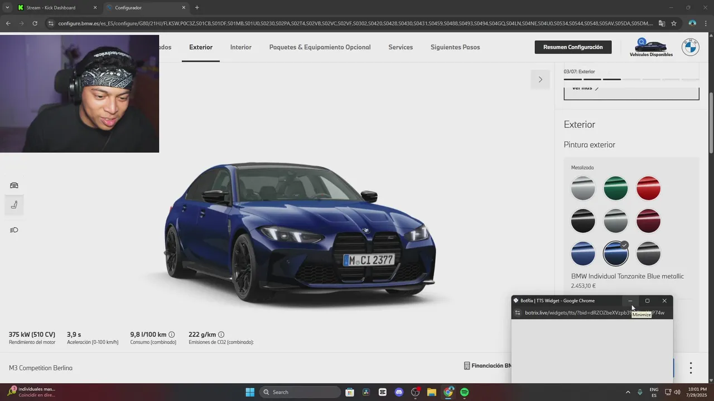Click 'M3 Competition Berlina' model name
Image resolution: width=714 pixels, height=401 pixels.
[41, 368]
